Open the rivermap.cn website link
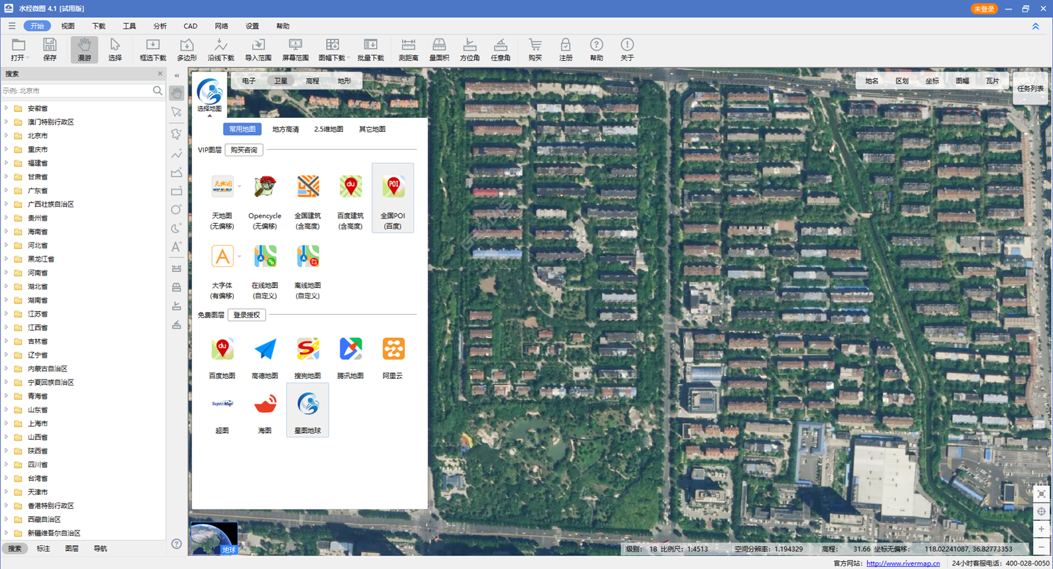Image resolution: width=1053 pixels, height=569 pixels. point(903,564)
